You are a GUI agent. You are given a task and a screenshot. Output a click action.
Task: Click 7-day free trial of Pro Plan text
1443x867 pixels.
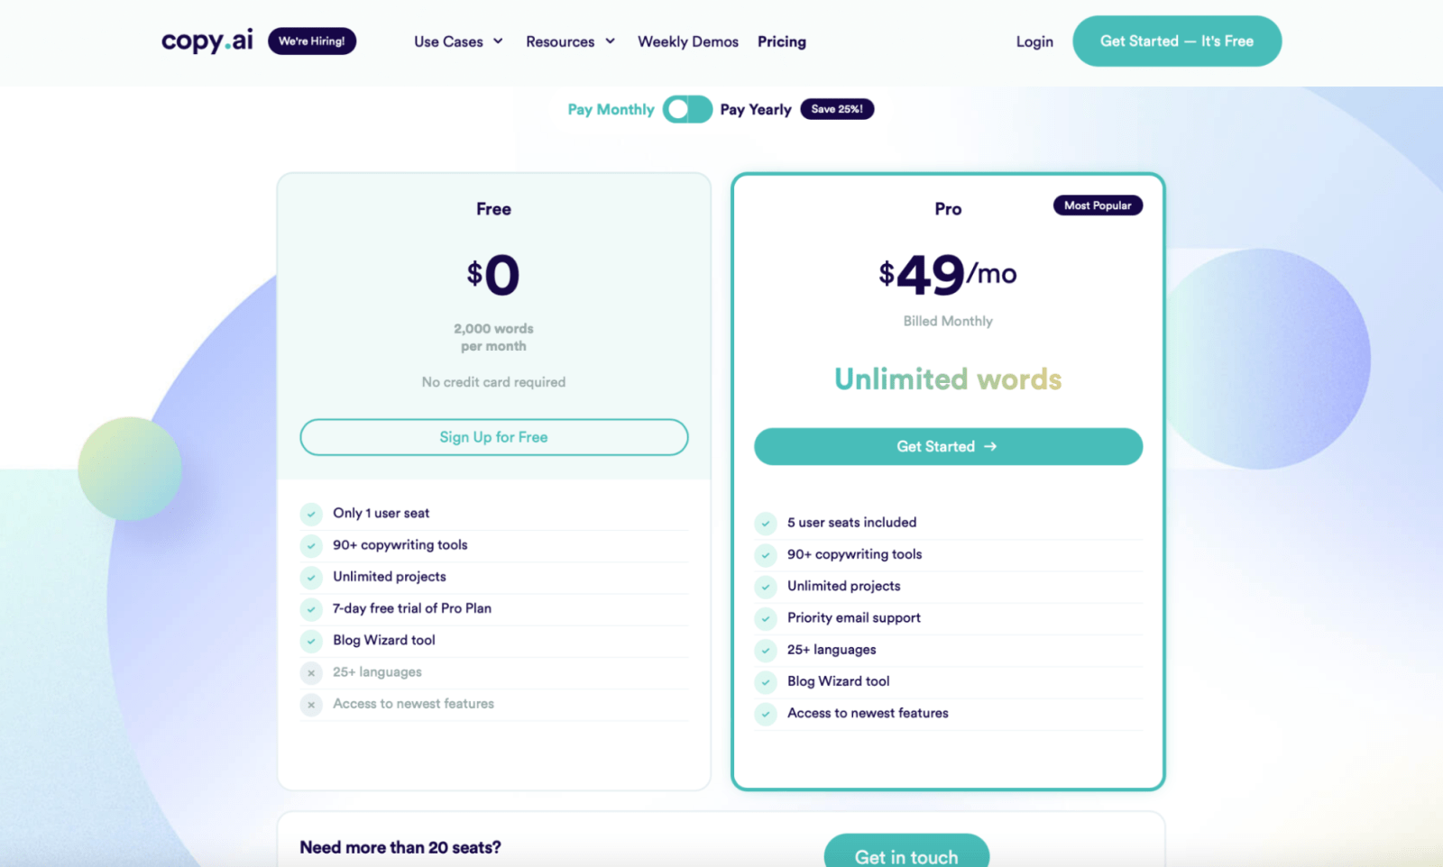point(412,608)
